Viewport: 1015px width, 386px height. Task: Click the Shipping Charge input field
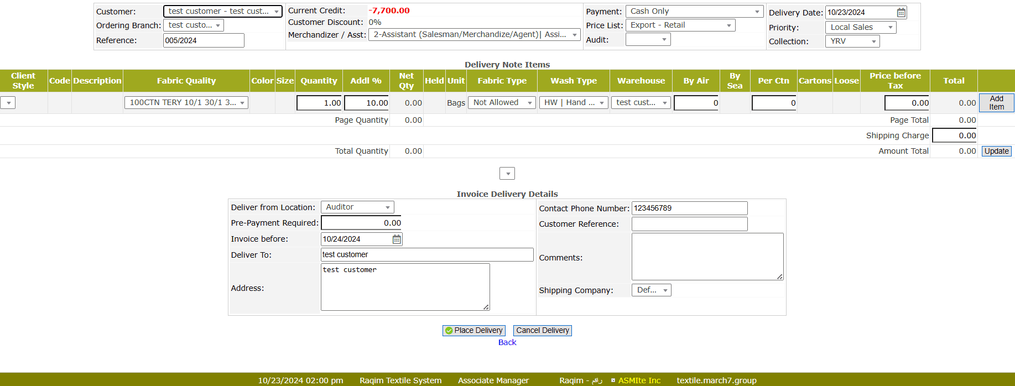954,135
